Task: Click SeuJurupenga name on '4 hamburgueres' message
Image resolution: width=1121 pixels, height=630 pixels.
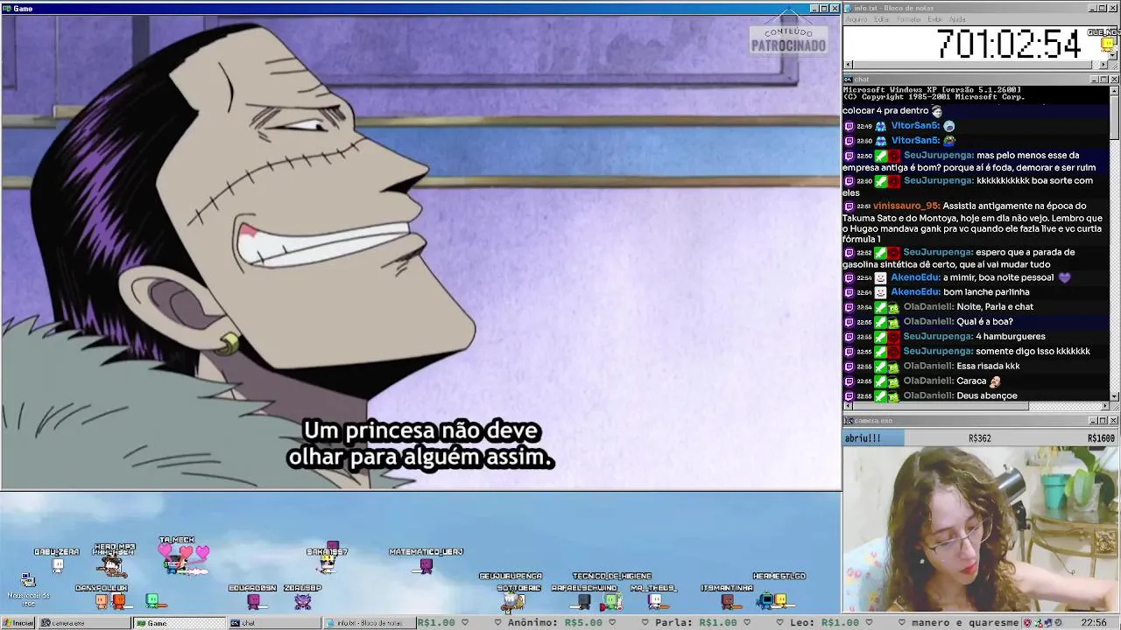Action: coord(938,336)
